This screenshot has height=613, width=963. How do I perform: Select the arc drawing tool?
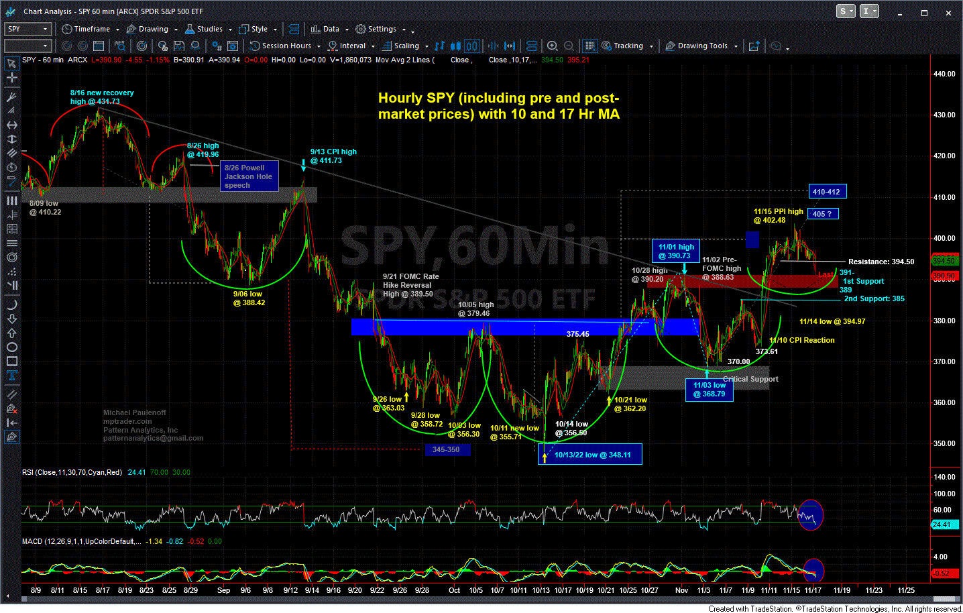tap(11, 304)
